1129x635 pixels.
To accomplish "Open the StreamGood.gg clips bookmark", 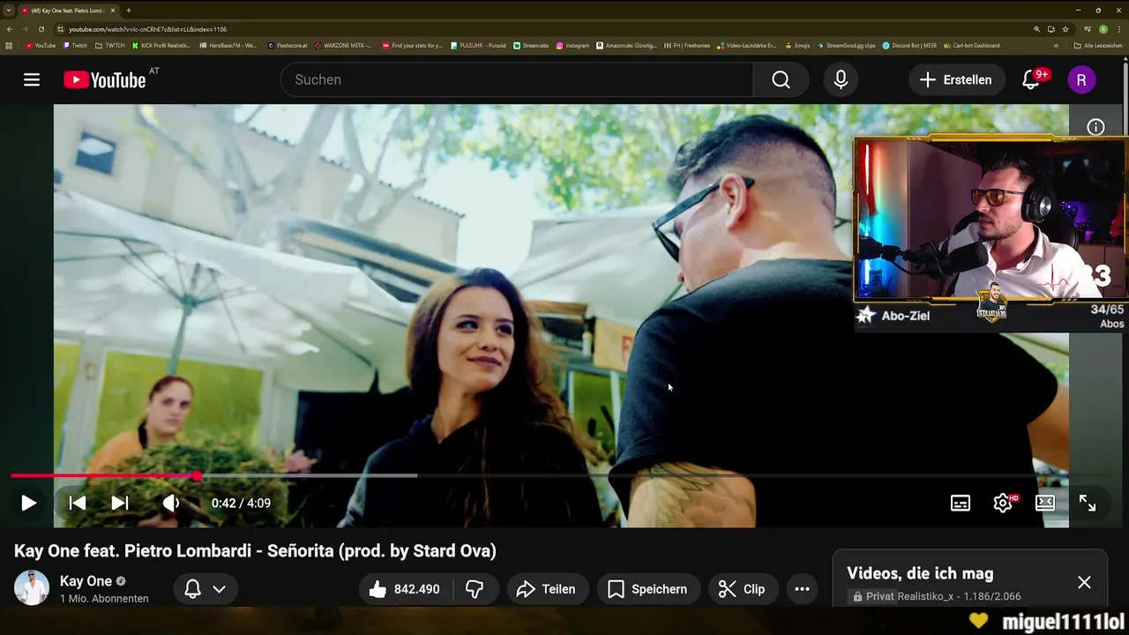I will pos(846,46).
